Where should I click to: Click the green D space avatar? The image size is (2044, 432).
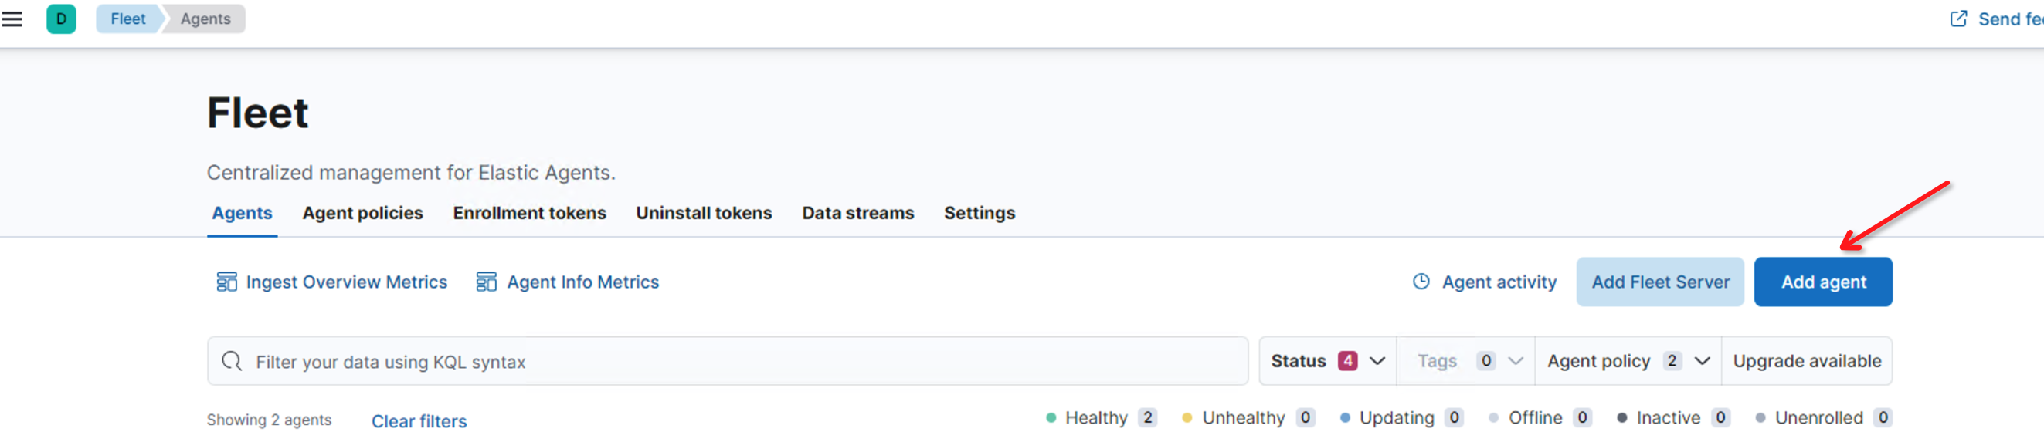(61, 19)
